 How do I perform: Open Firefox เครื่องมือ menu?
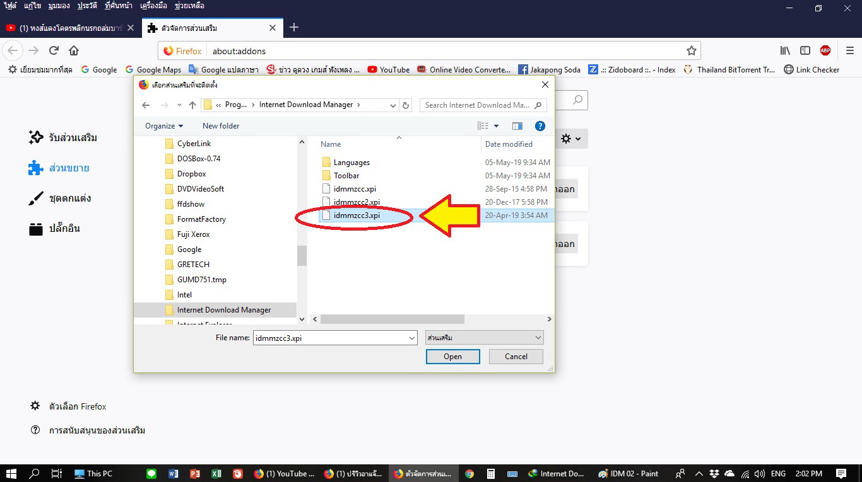click(153, 6)
